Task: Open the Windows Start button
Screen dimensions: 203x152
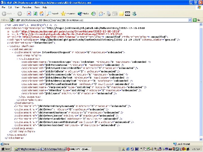Action: tap(6, 149)
